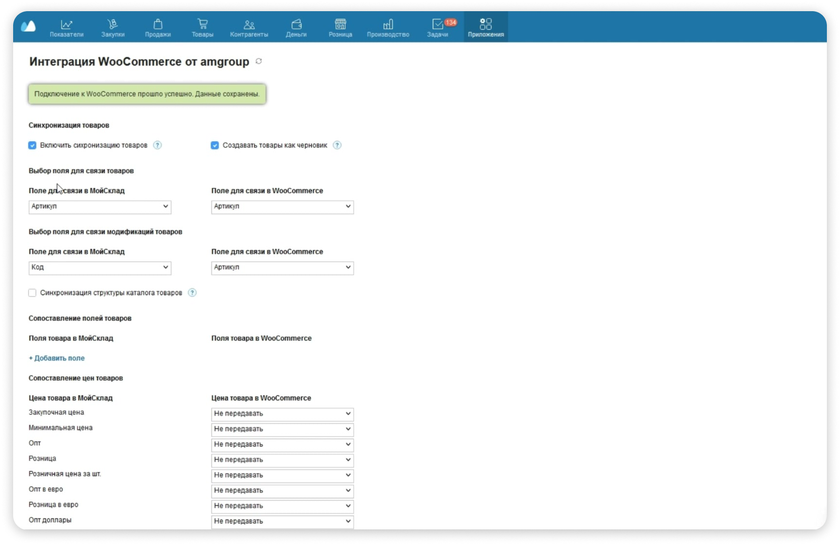Open the Продажи section
Viewport: 840px width, 545px height.
pyautogui.click(x=158, y=28)
